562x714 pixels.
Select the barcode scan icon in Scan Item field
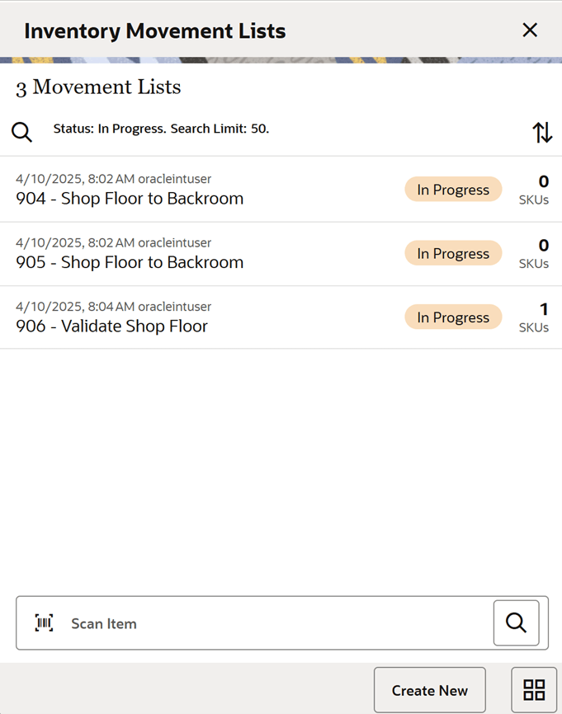[43, 623]
